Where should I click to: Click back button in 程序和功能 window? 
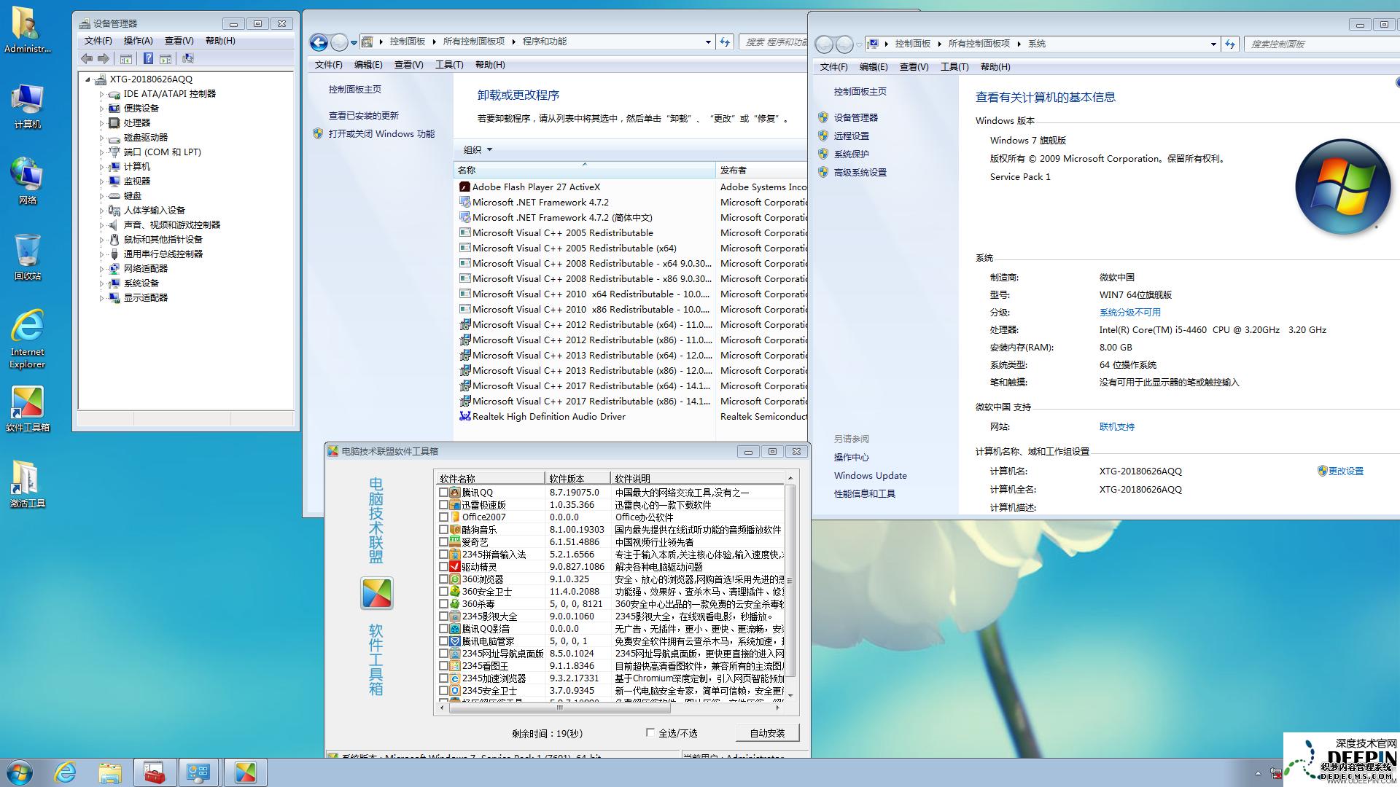point(319,43)
